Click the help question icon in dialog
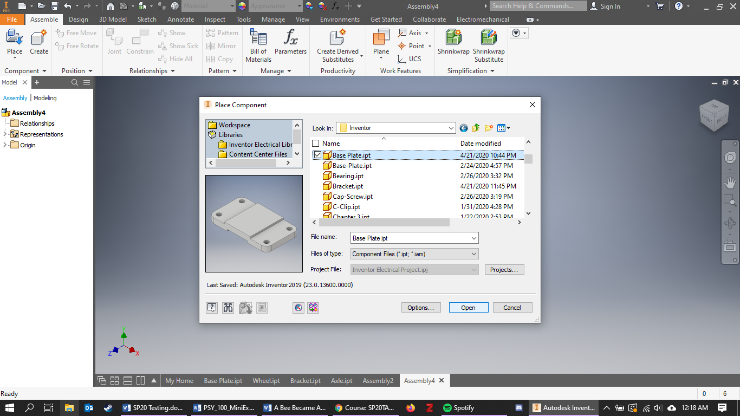740x416 pixels. pyautogui.click(x=212, y=308)
